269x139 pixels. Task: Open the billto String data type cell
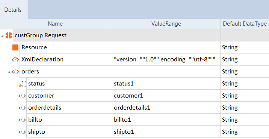245,119
